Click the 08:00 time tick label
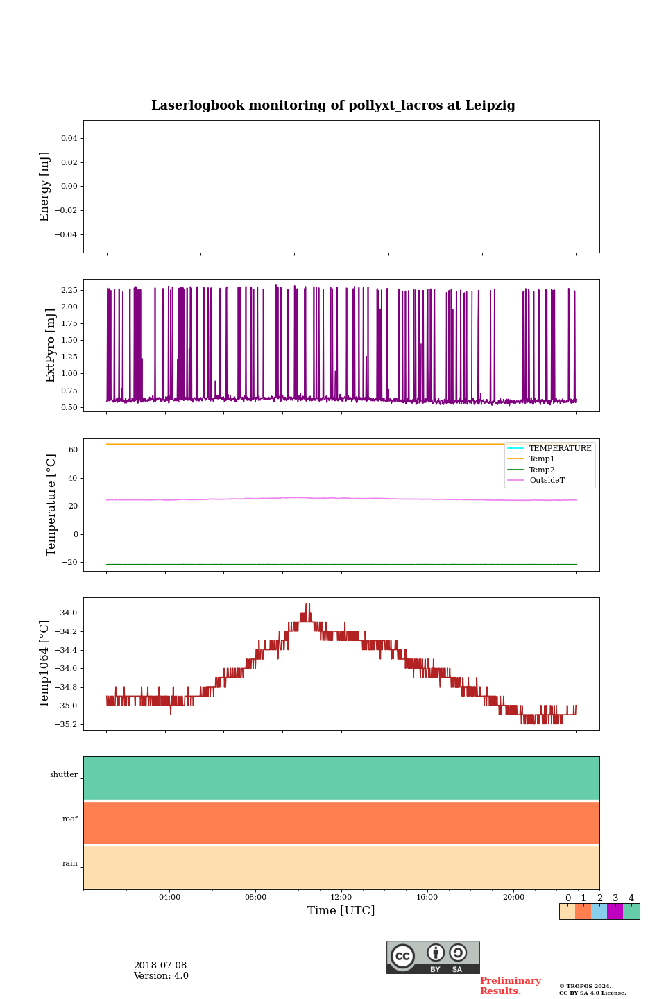This screenshot has width=666, height=999. 255,897
